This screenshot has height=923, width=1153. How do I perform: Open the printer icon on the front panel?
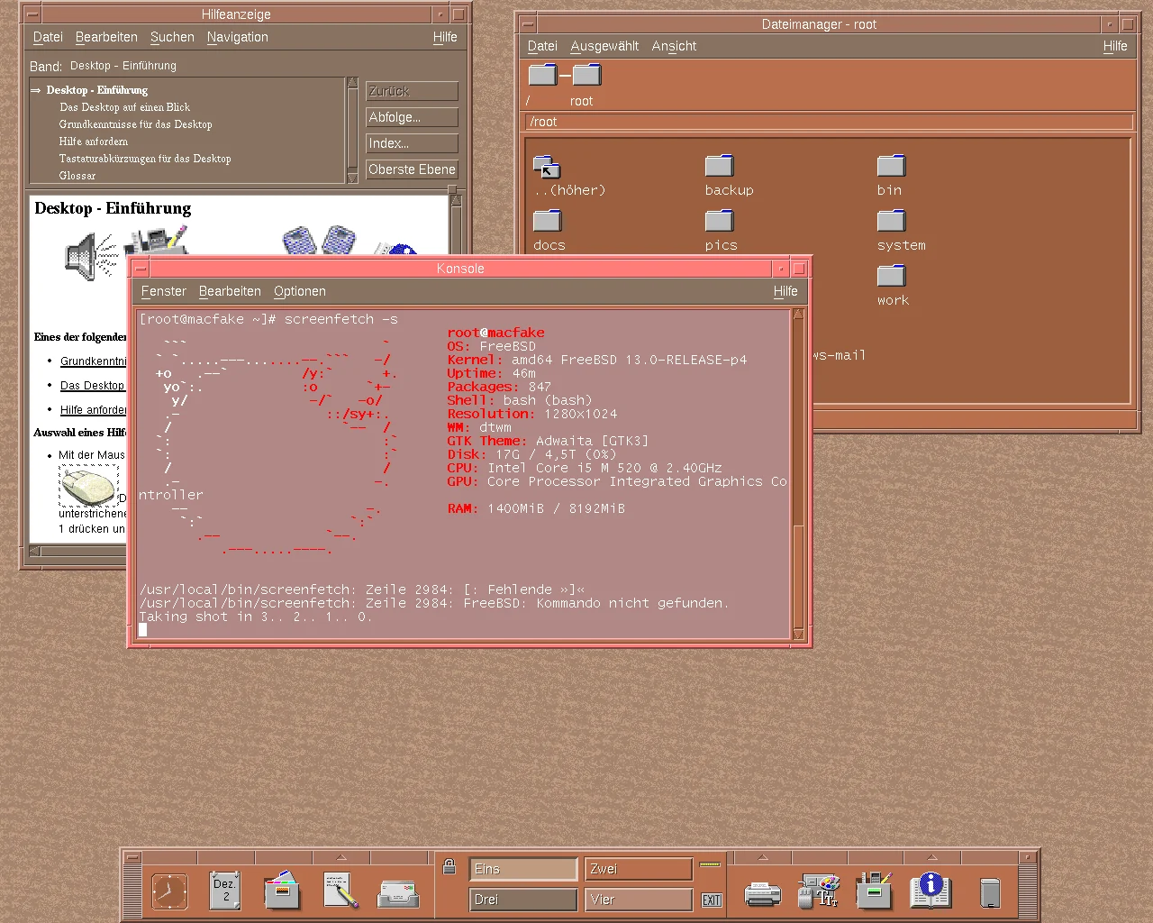point(763,894)
